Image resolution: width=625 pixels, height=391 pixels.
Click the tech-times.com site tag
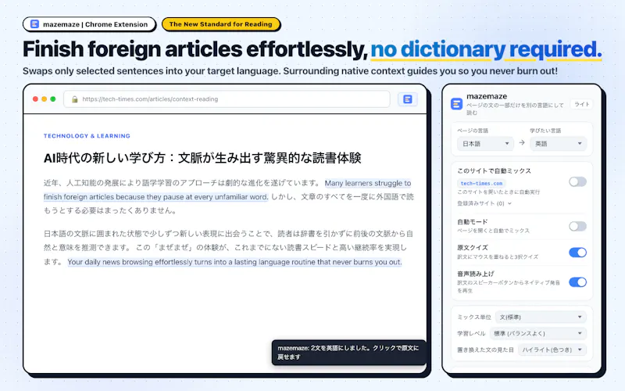click(481, 183)
